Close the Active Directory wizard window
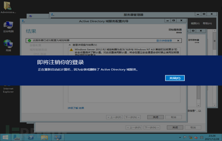This screenshot has height=141, width=222. coord(181,21)
